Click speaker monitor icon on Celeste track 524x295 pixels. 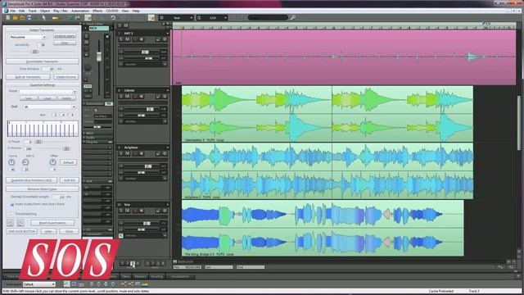[x=142, y=97]
